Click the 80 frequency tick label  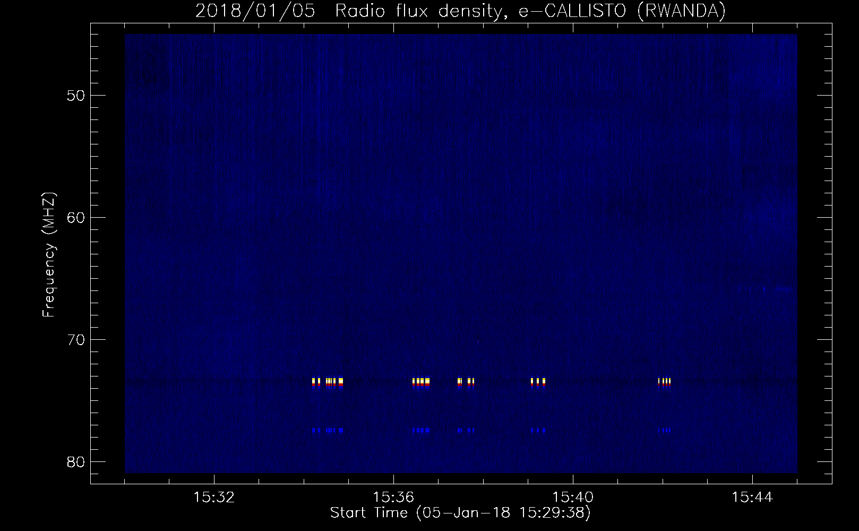pos(75,462)
